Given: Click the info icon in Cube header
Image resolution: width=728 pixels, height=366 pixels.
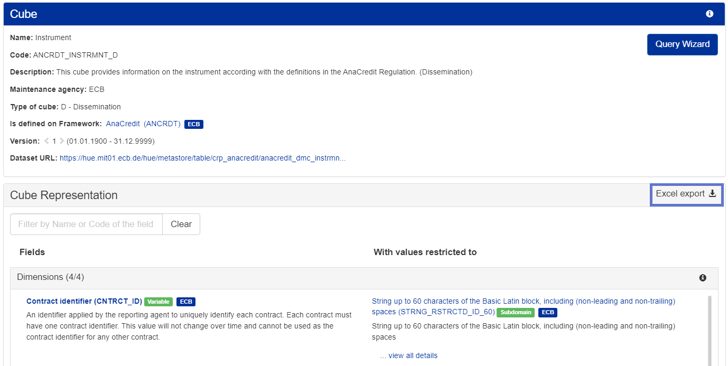Looking at the screenshot, I should pos(710,14).
